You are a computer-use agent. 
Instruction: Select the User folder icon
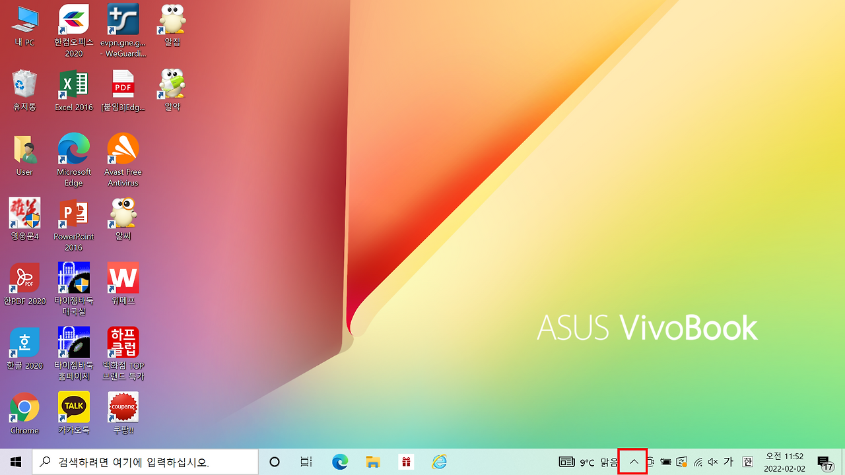(x=24, y=155)
